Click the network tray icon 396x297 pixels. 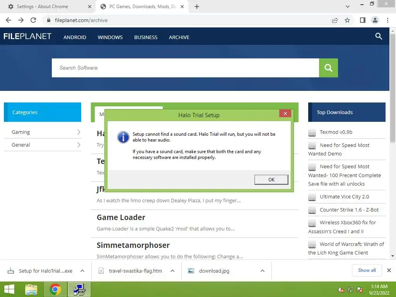tap(350, 290)
